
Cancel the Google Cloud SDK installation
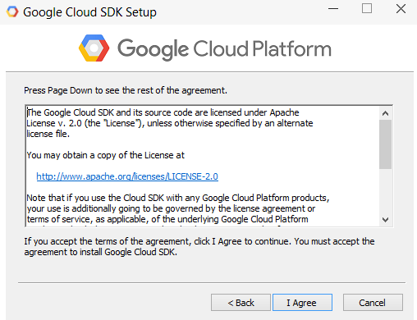coord(373,303)
